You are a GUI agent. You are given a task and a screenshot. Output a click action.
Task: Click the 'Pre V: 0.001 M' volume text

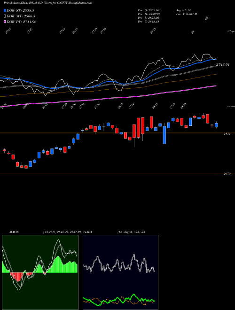click(186, 14)
